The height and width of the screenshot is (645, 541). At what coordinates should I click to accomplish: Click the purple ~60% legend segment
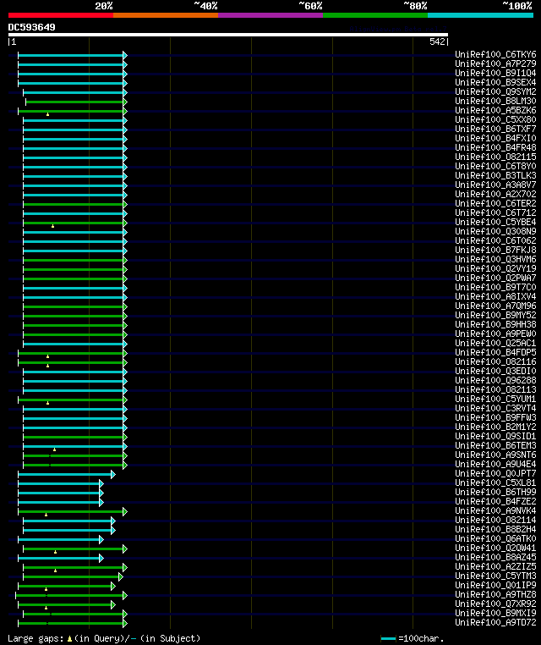pyautogui.click(x=270, y=15)
